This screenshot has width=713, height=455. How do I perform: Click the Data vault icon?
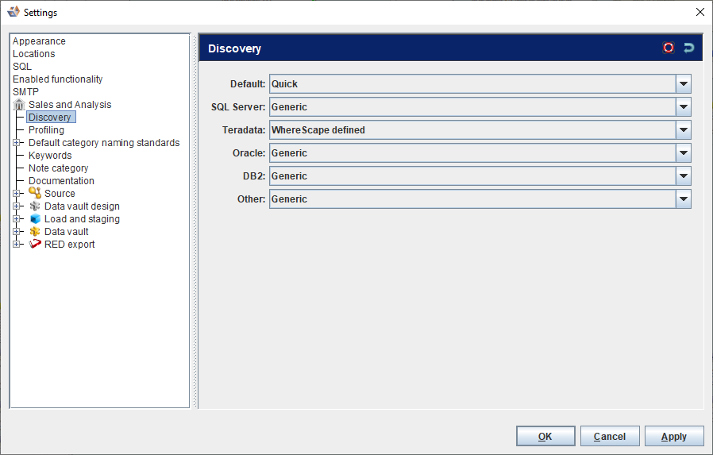click(x=35, y=232)
